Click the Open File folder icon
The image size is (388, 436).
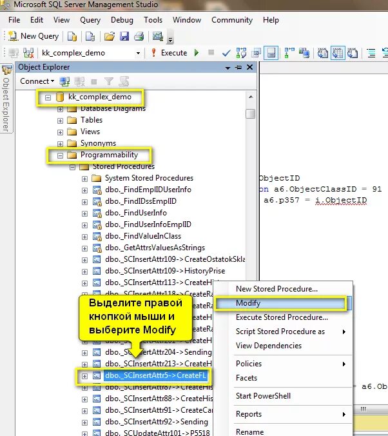tap(109, 36)
